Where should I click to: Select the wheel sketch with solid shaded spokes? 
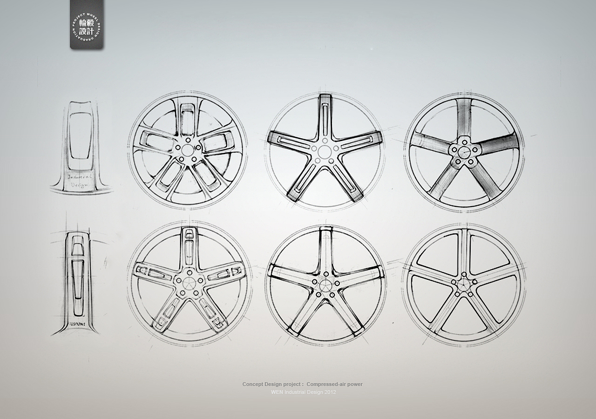coord(464,152)
